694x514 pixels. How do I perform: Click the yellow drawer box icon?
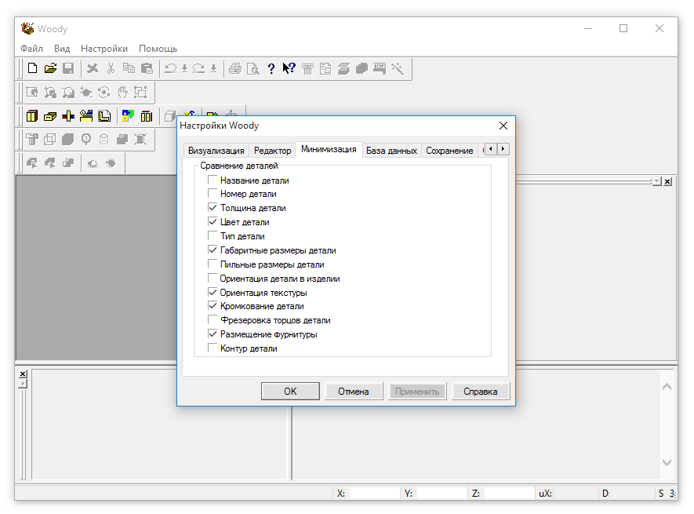(50, 116)
